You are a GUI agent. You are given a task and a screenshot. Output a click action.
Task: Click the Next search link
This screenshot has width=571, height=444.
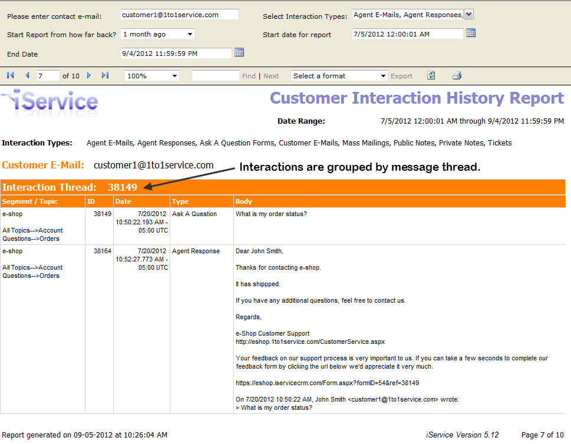271,76
